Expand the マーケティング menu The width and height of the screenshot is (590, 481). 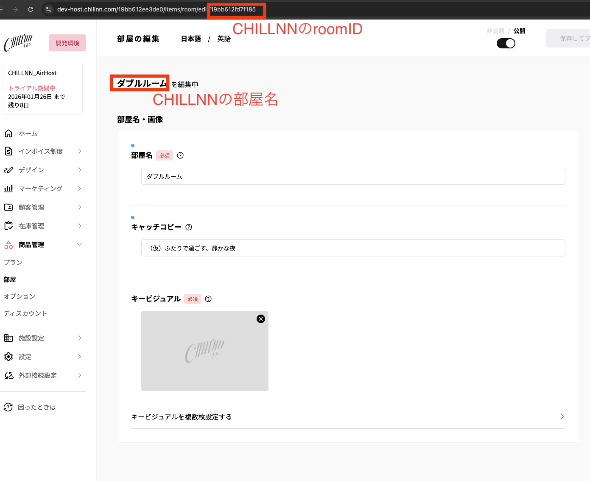point(80,188)
